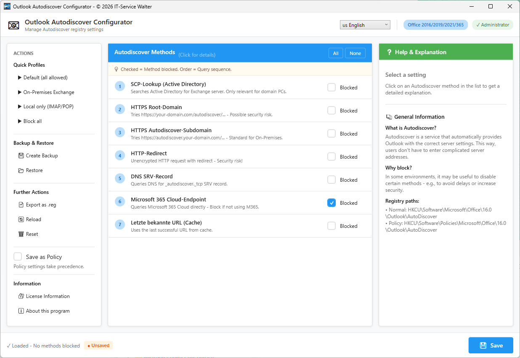The image size is (520, 358).
Task: Click the None button in header
Action: 355,53
